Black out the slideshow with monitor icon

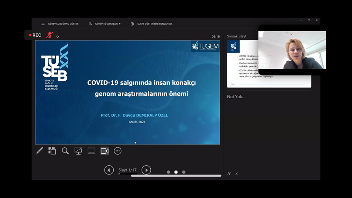coord(78,151)
